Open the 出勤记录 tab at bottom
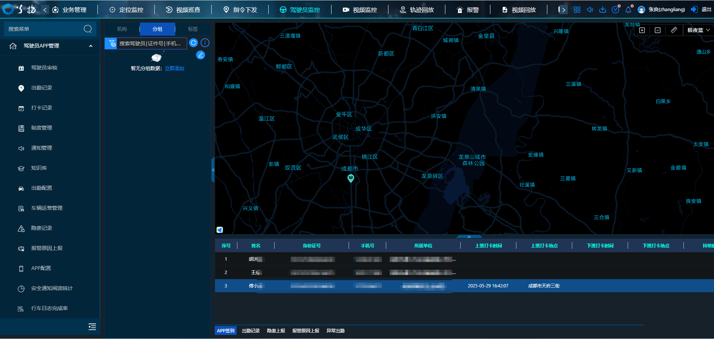714x339 pixels. 250,331
